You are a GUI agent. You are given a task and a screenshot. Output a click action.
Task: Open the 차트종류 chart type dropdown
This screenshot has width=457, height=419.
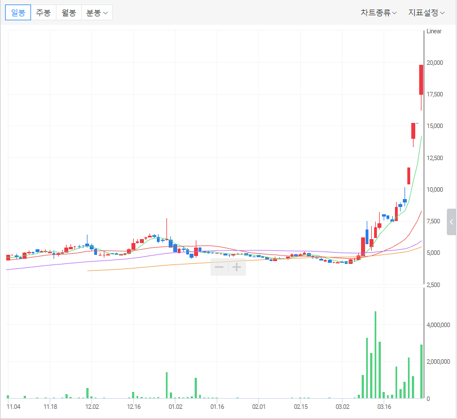click(x=379, y=12)
